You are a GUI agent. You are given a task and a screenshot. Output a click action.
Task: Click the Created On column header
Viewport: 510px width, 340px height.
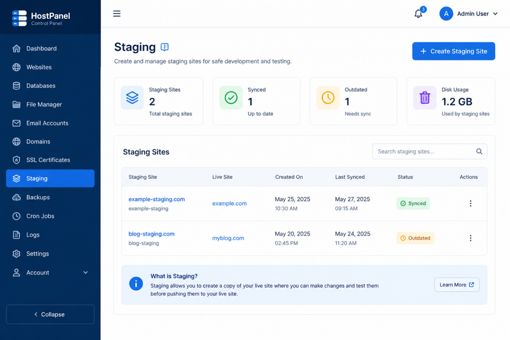point(289,177)
